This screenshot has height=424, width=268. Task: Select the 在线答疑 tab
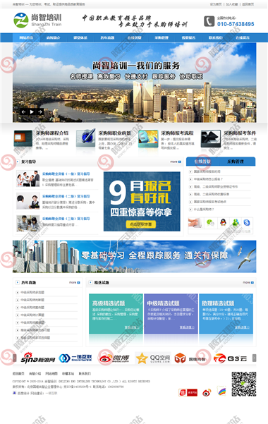(202, 162)
